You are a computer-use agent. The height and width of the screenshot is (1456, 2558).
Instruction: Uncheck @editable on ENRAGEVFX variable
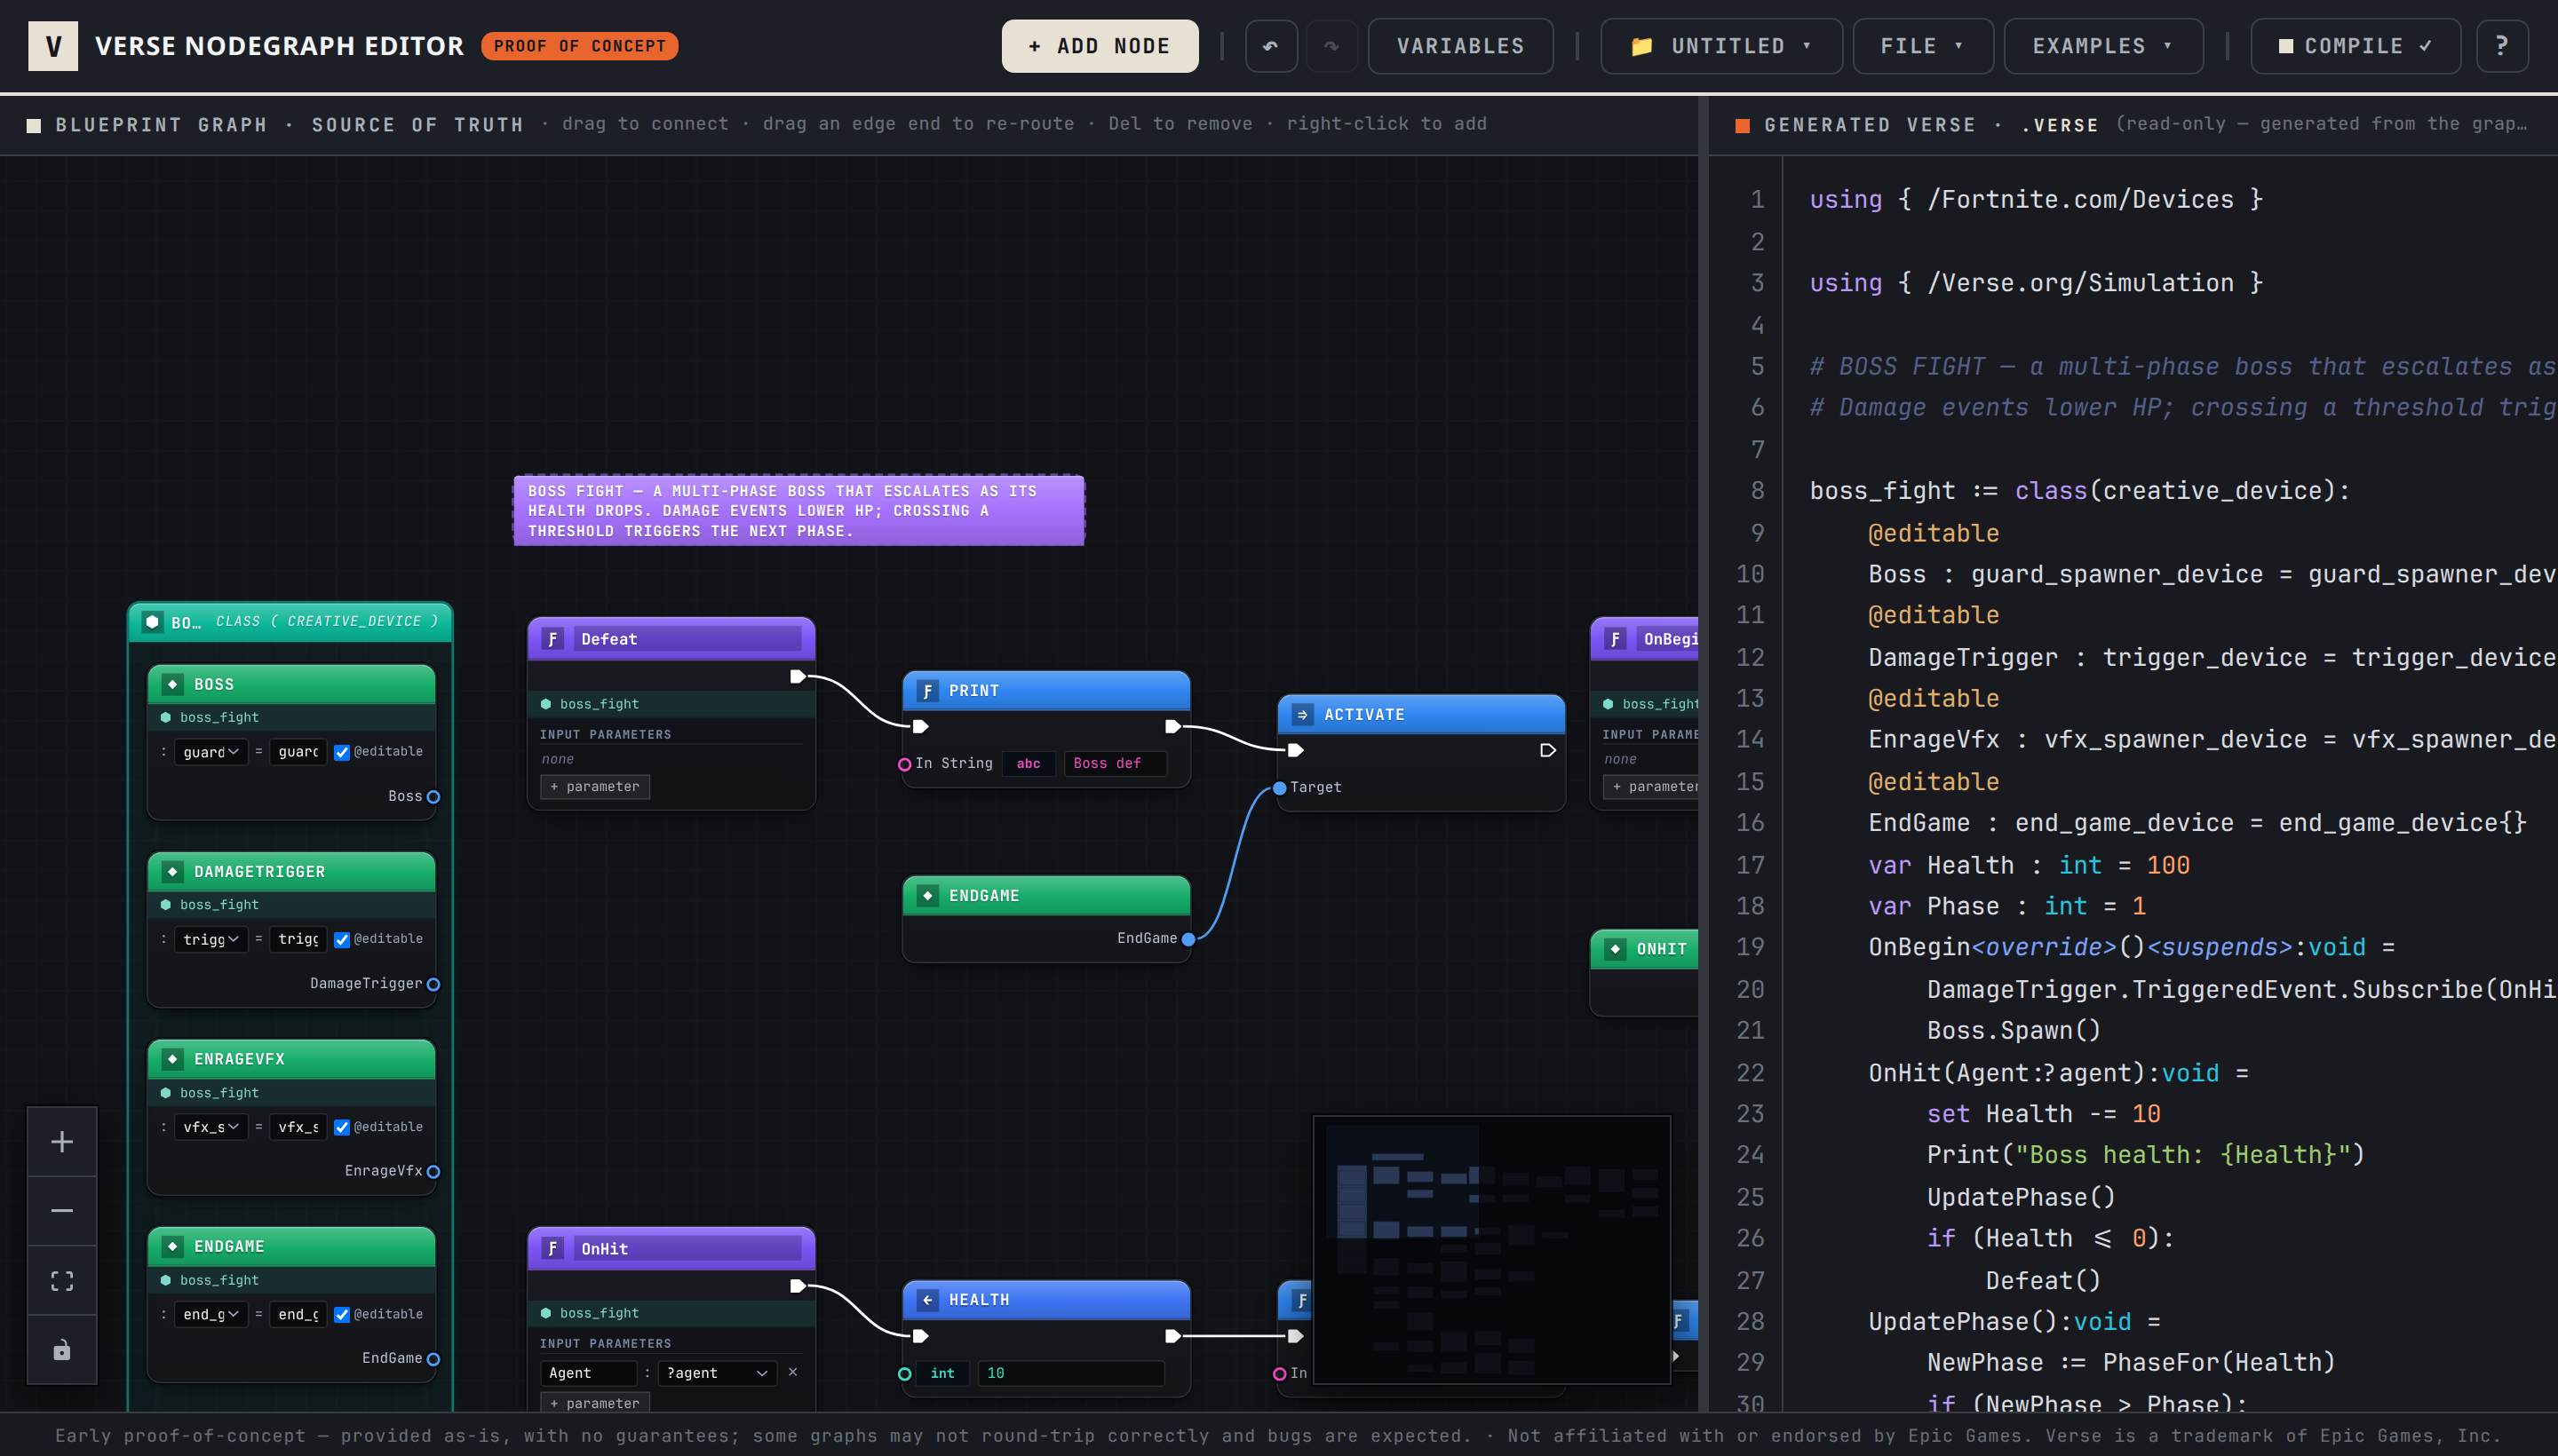(342, 1127)
